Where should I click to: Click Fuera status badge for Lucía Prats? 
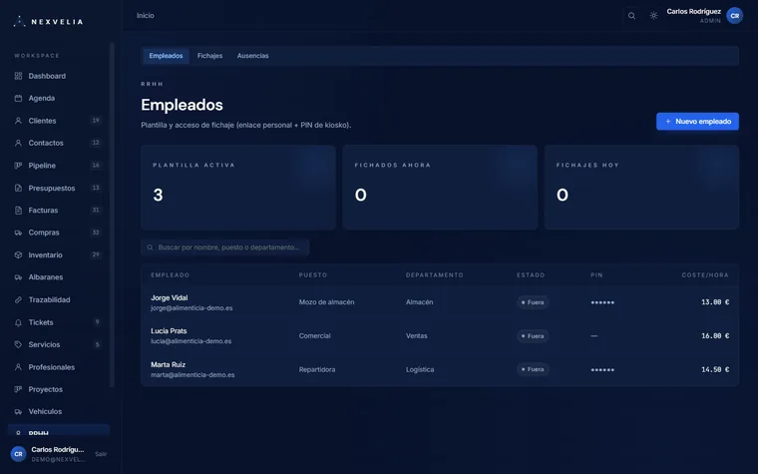[x=533, y=335]
